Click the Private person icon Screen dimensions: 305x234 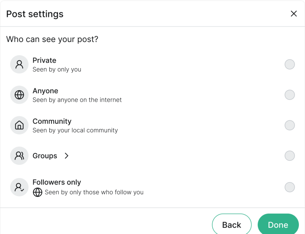click(x=19, y=64)
